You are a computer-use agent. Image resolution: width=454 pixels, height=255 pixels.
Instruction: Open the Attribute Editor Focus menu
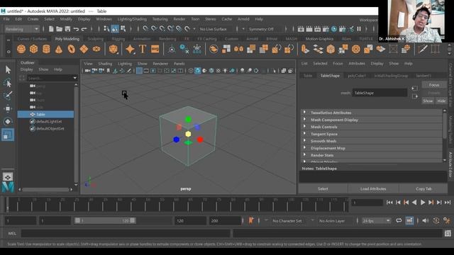tap(338, 63)
